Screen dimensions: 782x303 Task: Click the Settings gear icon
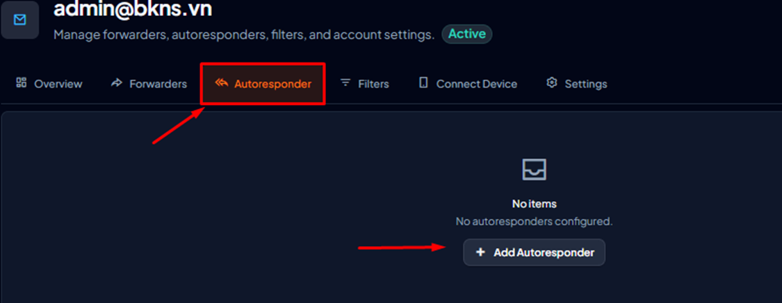click(552, 83)
